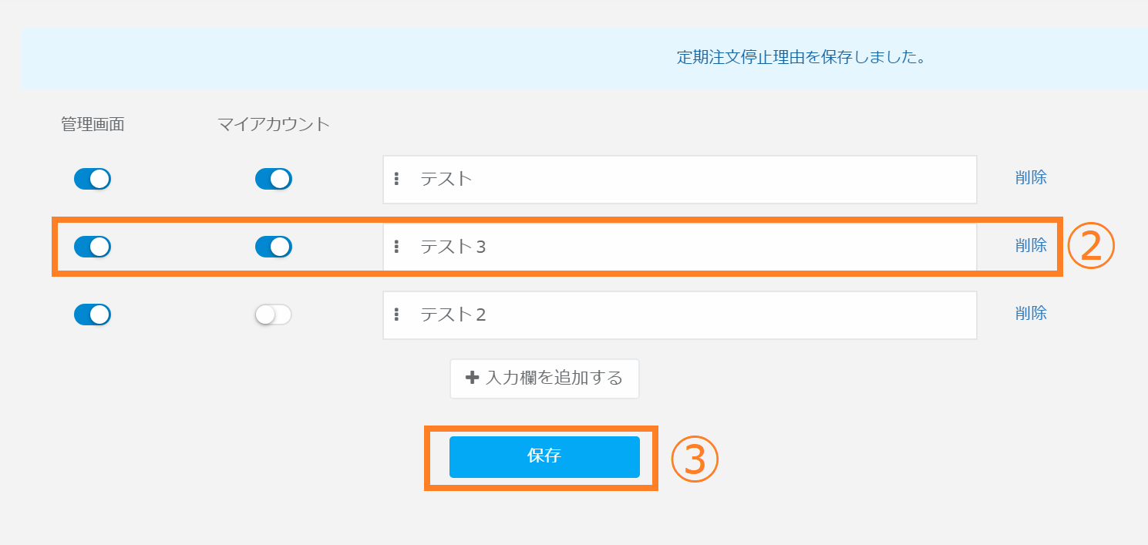Viewport: 1148px width, 545px height.
Task: Save changes with the blue 保存 button
Action: click(x=544, y=456)
